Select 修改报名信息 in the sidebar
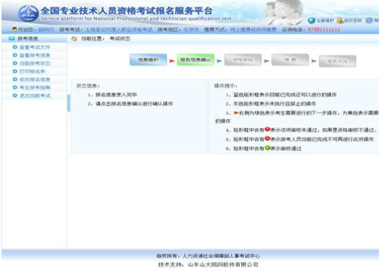Screen dimensions: 379x273 pyautogui.click(x=34, y=79)
